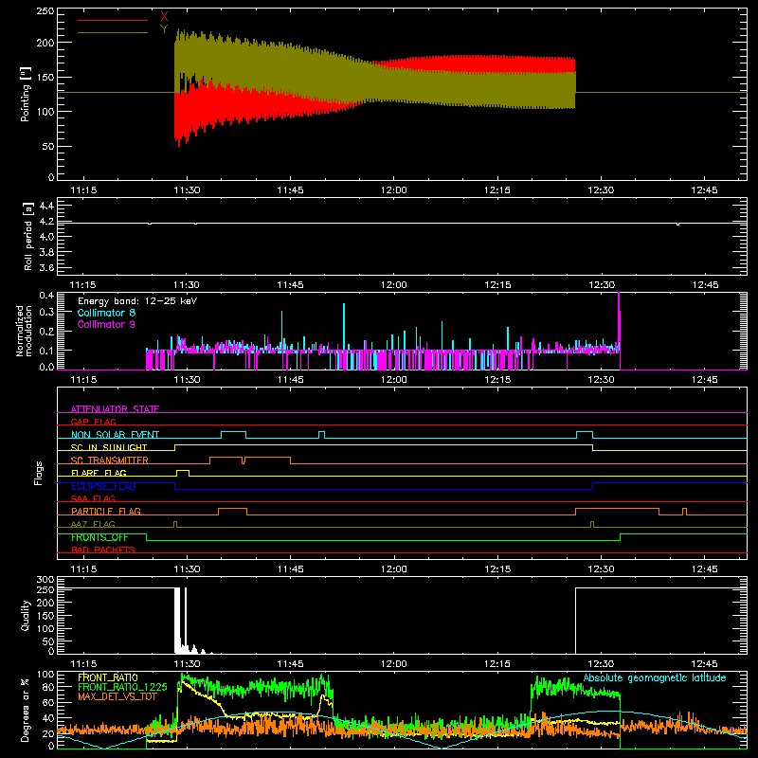Click the Absolute geomagnetic latitude label
The image size is (758, 758).
[655, 677]
